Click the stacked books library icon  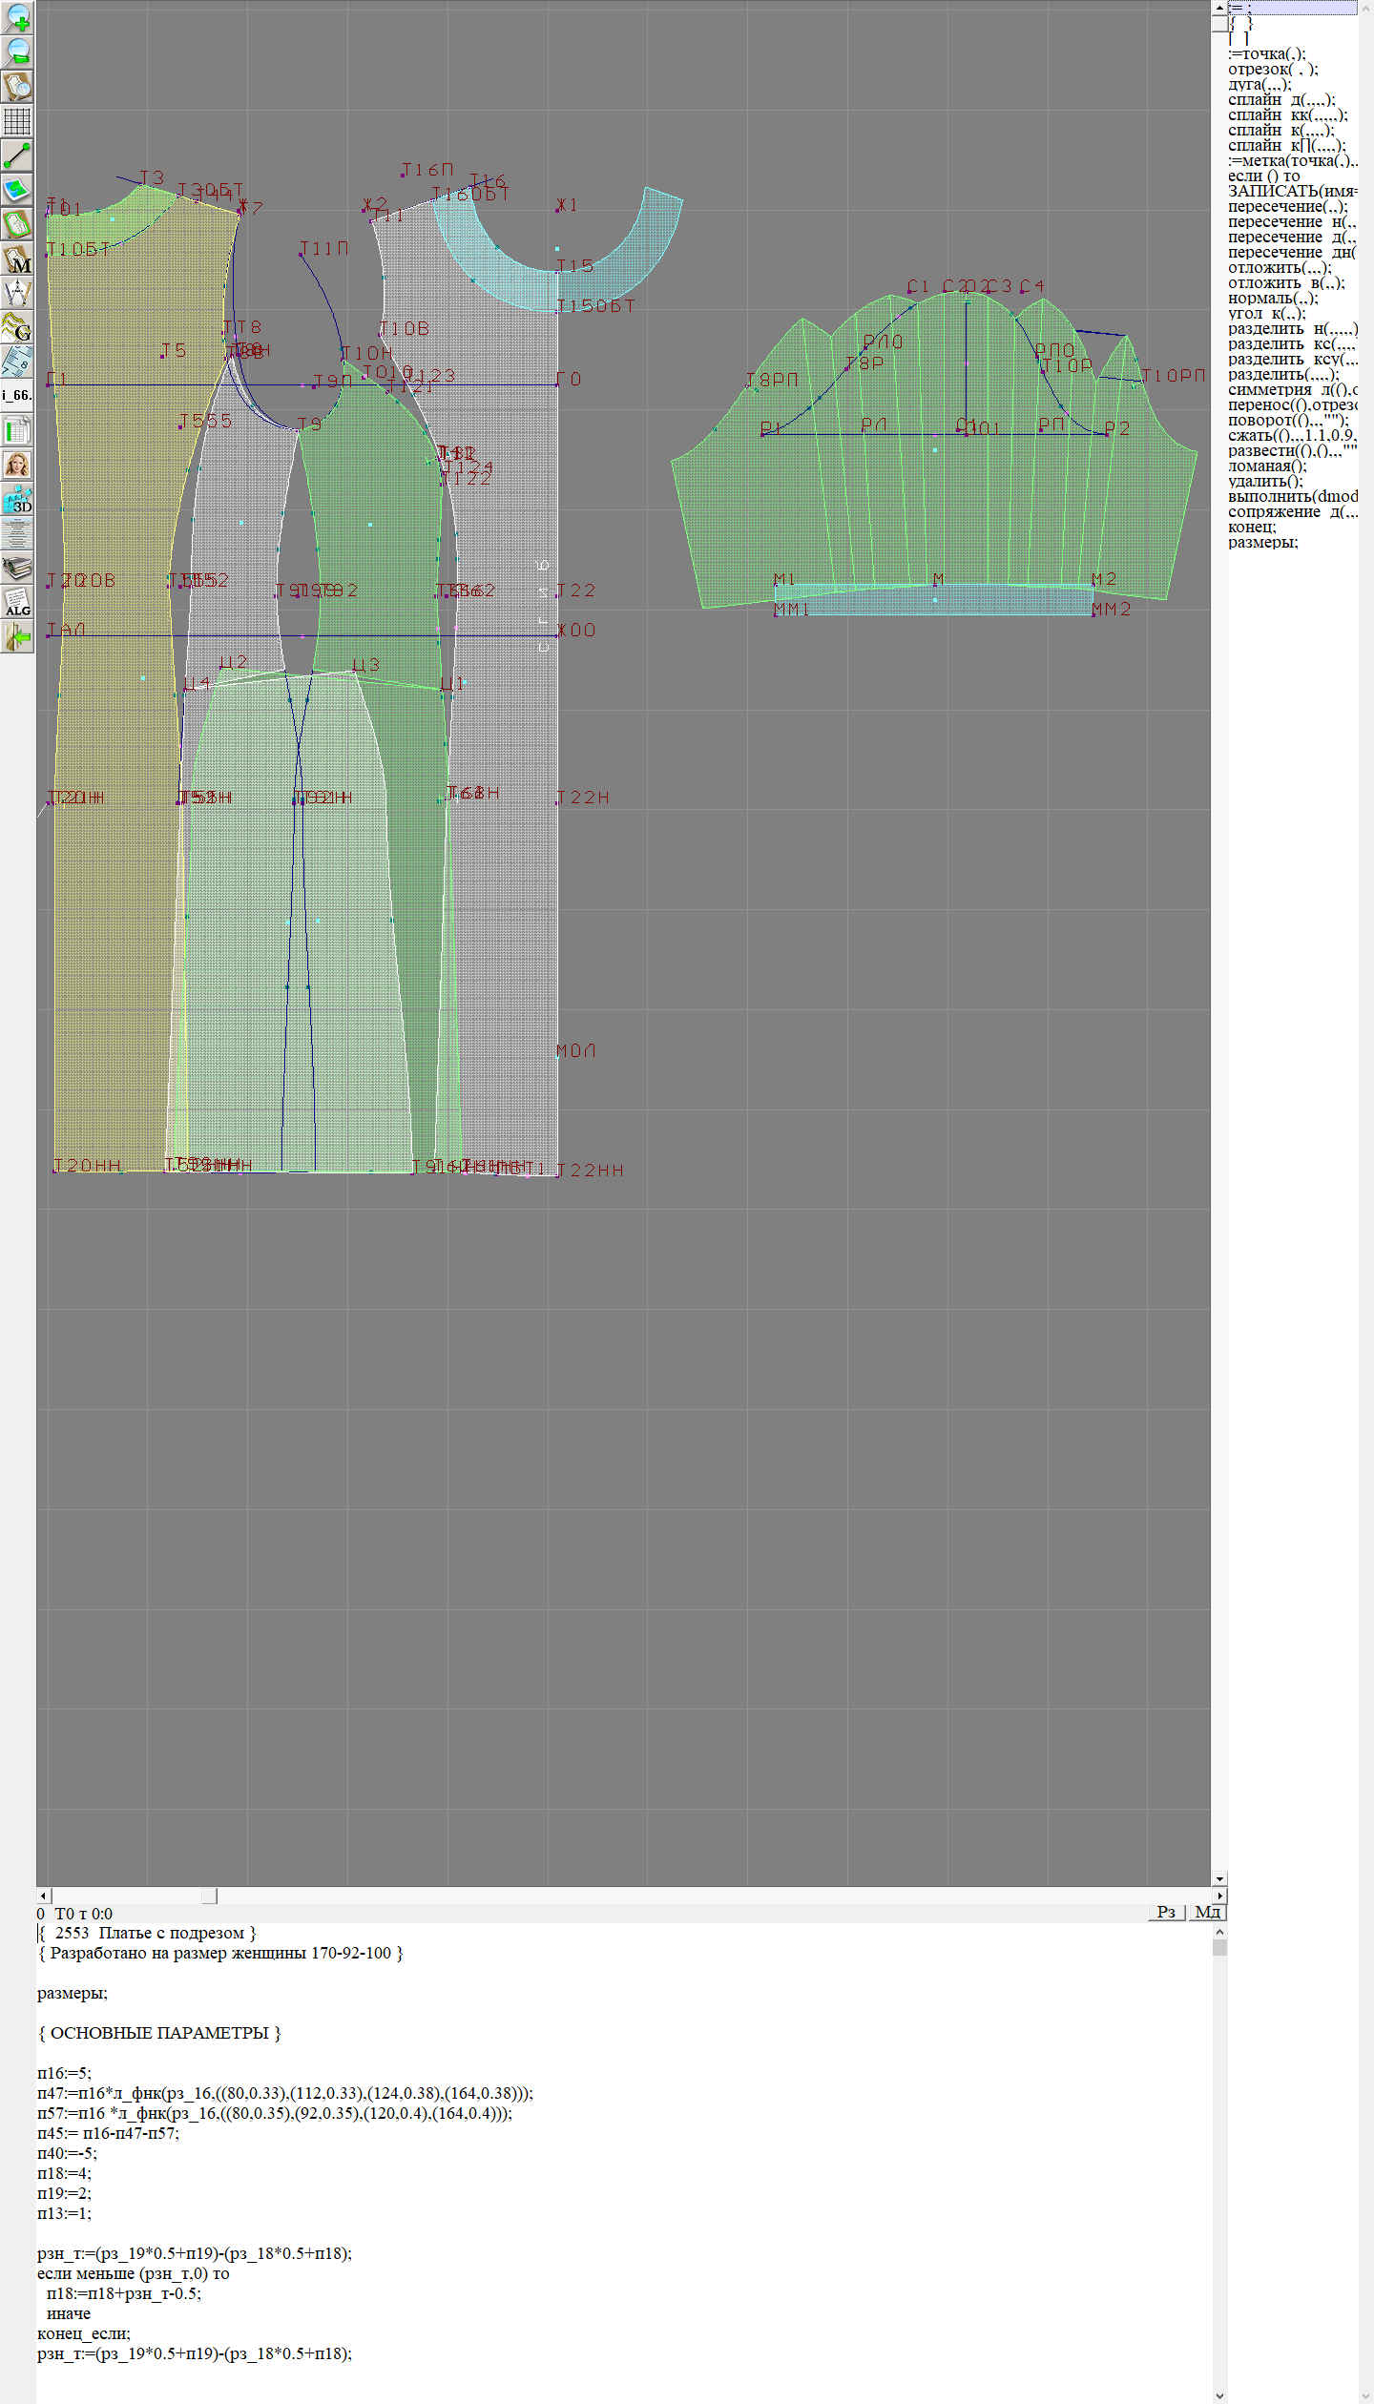tap(17, 568)
